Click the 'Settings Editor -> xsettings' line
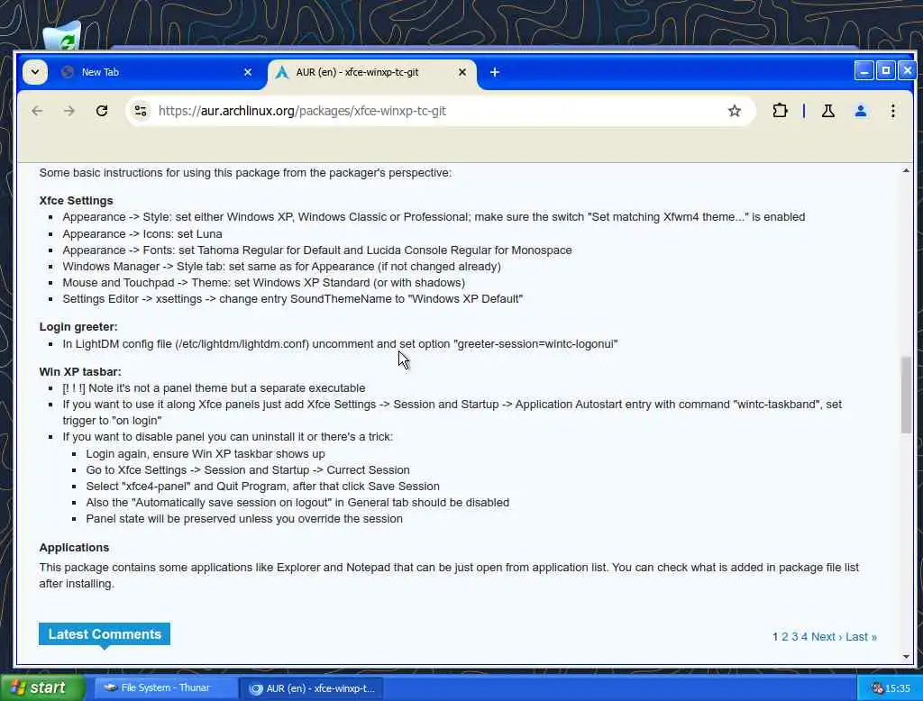This screenshot has height=701, width=923. [x=293, y=298]
